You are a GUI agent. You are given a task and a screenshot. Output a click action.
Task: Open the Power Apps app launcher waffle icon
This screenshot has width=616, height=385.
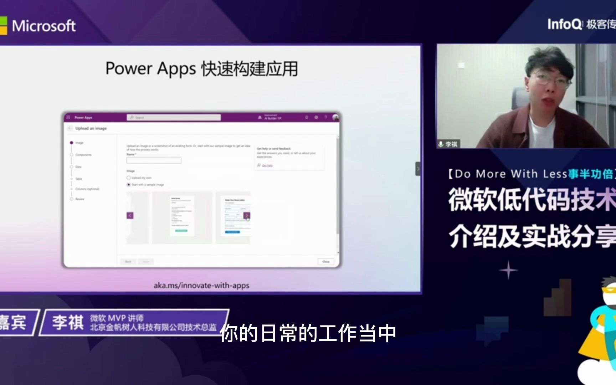point(68,117)
